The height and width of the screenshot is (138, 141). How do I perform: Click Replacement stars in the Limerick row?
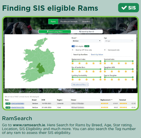coord(105,104)
